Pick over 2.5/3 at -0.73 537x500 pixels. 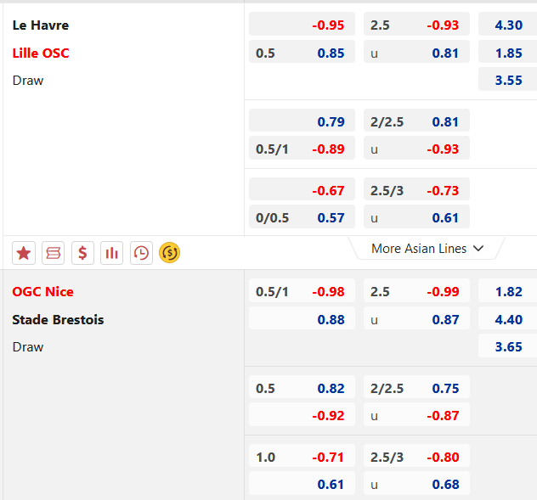tap(416, 189)
